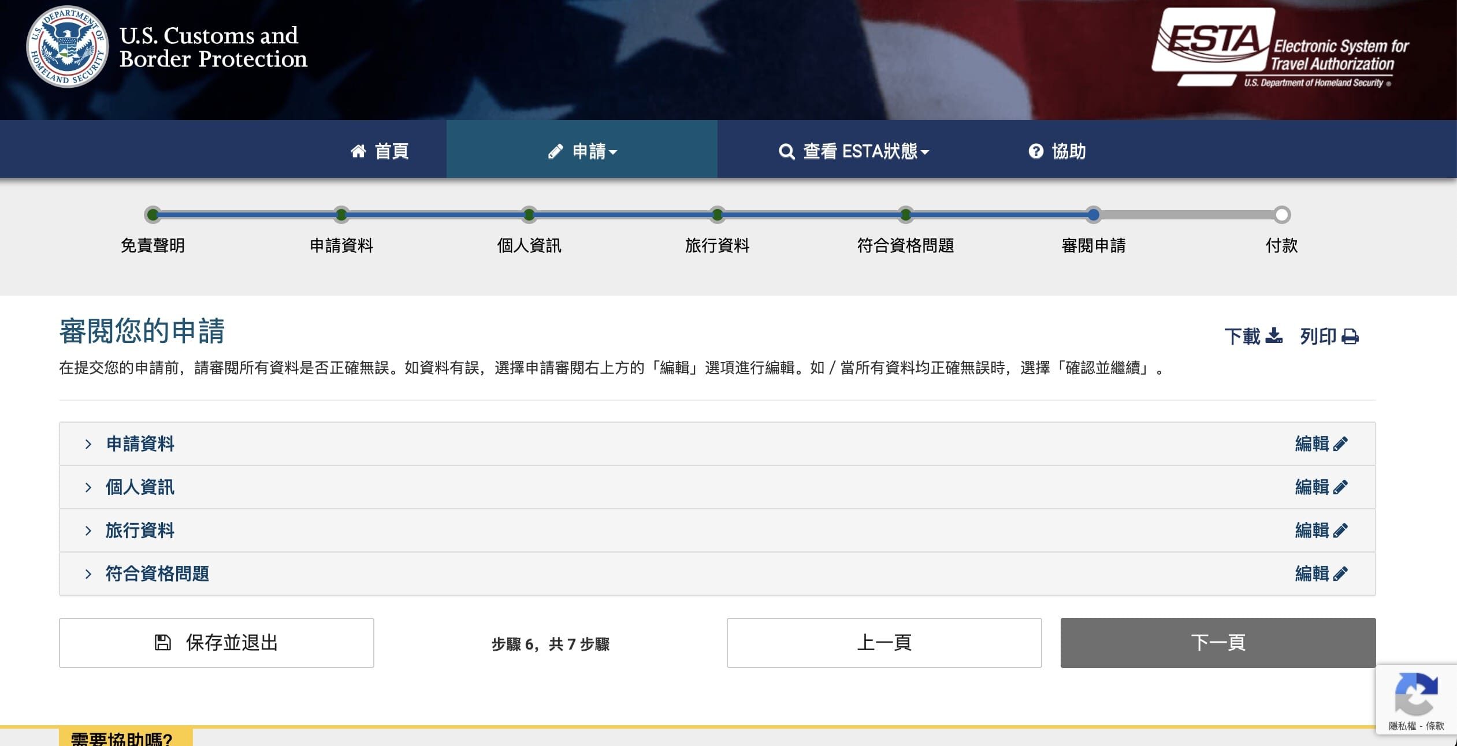Proceed with the 下一頁 button

coord(1218,643)
